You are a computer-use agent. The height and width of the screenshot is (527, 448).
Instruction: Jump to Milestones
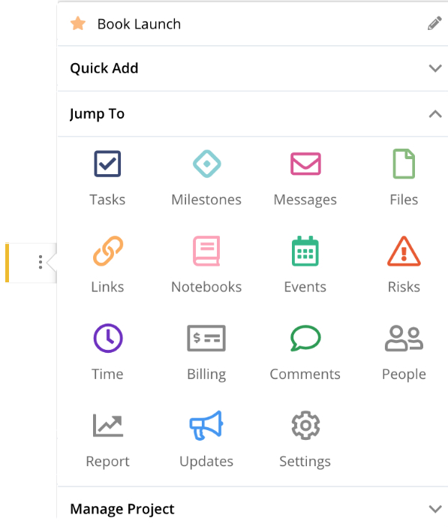pos(206,178)
